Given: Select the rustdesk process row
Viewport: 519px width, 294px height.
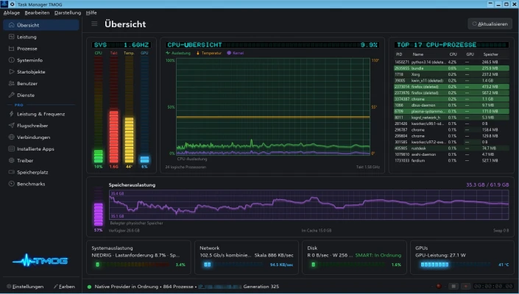Looking at the screenshot, I should [451, 148].
